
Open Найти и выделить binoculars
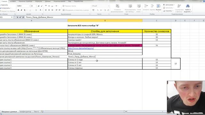pyautogui.click(x=188, y=8)
